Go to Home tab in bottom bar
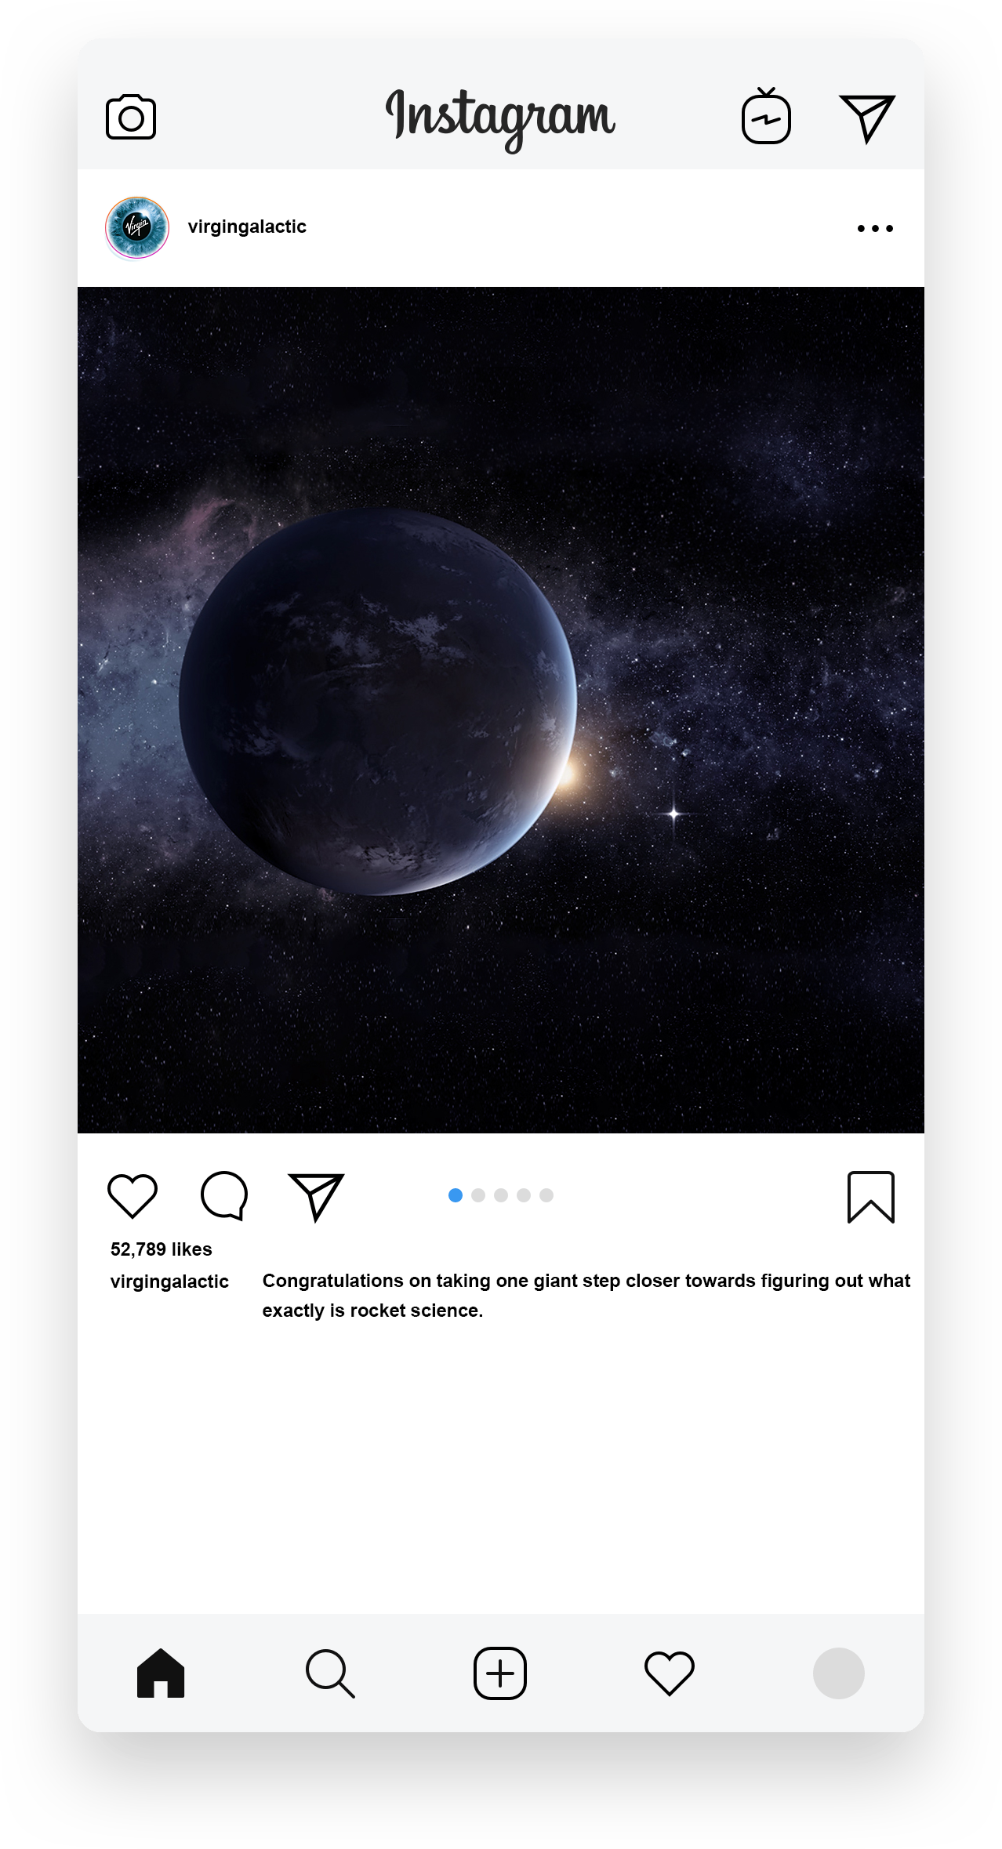The height and width of the screenshot is (1849, 1002). click(161, 1673)
